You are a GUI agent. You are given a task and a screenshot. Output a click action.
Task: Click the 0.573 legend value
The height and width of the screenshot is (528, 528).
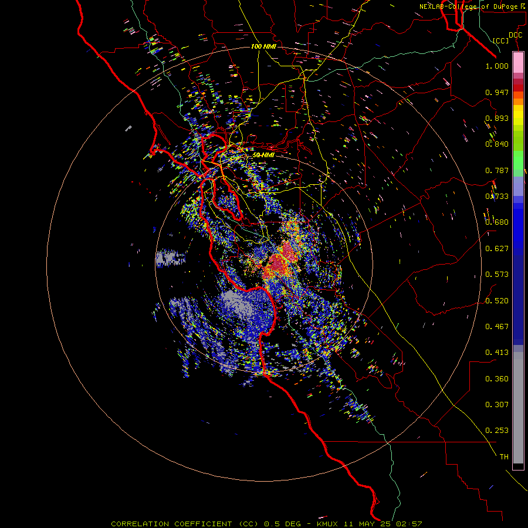[x=497, y=275]
